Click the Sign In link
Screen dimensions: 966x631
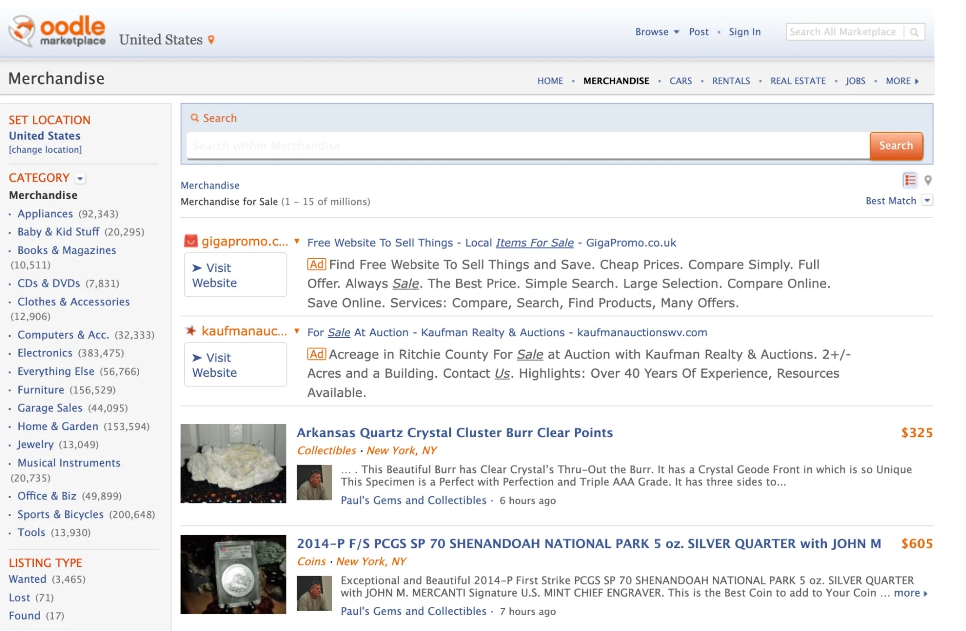745,32
